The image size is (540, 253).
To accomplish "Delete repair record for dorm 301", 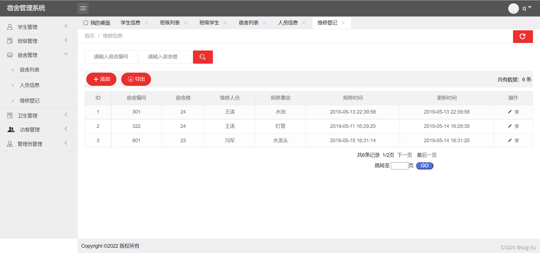I will [517, 112].
